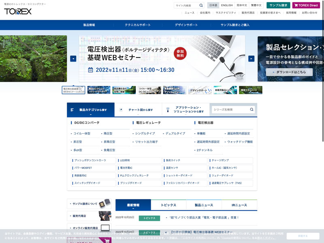
Task: Go to the previous carousel slide
Action: pos(73,59)
